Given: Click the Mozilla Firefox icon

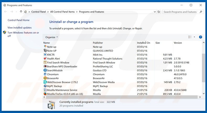Looking at the screenshot, I should pyautogui.click(x=45, y=94).
